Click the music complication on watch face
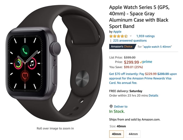Image resolution: width=183 pixels, height=140 pixels. [x=32, y=63]
